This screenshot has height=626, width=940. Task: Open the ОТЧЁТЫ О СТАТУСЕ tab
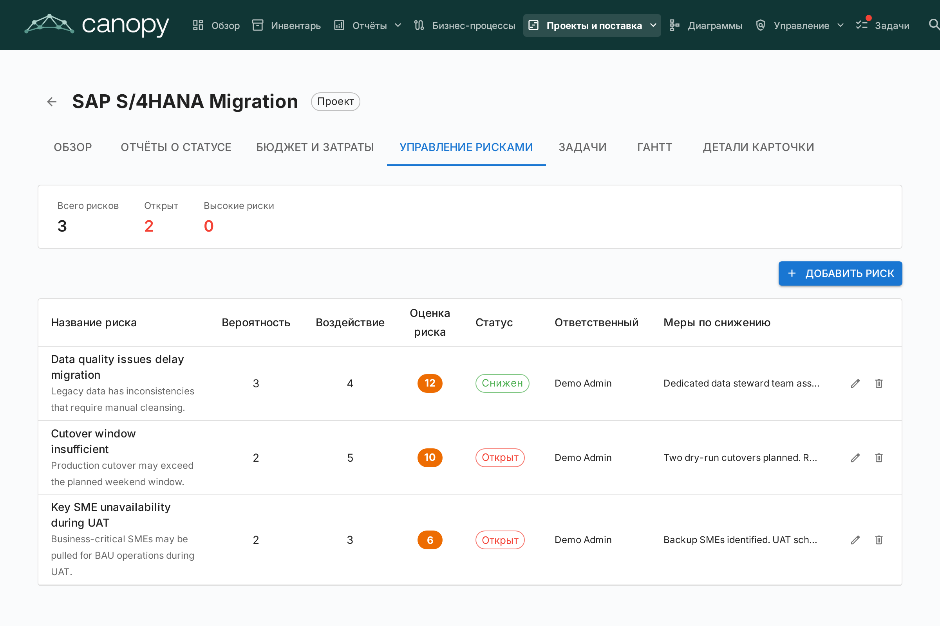tap(176, 148)
